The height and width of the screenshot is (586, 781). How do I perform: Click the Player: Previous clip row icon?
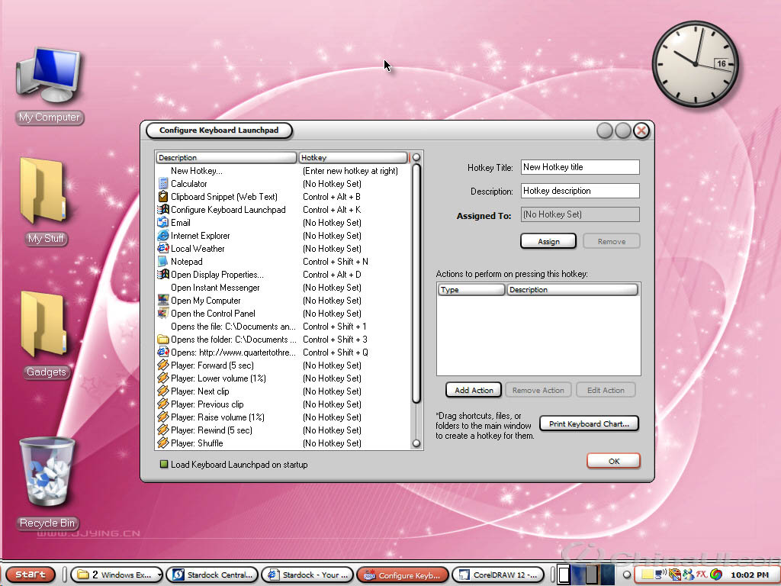pyautogui.click(x=163, y=404)
